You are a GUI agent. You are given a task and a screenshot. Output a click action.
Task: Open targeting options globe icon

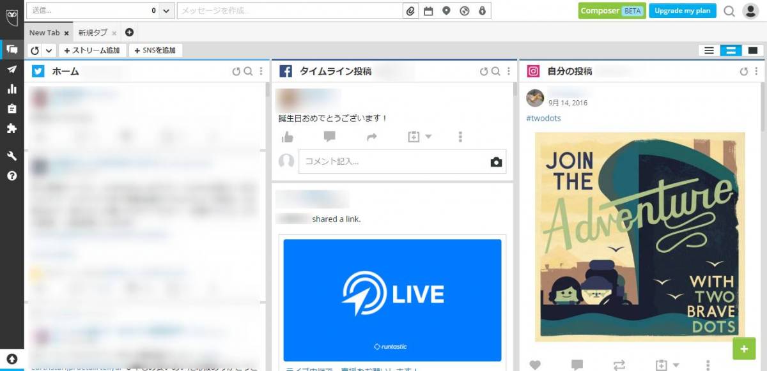click(464, 11)
